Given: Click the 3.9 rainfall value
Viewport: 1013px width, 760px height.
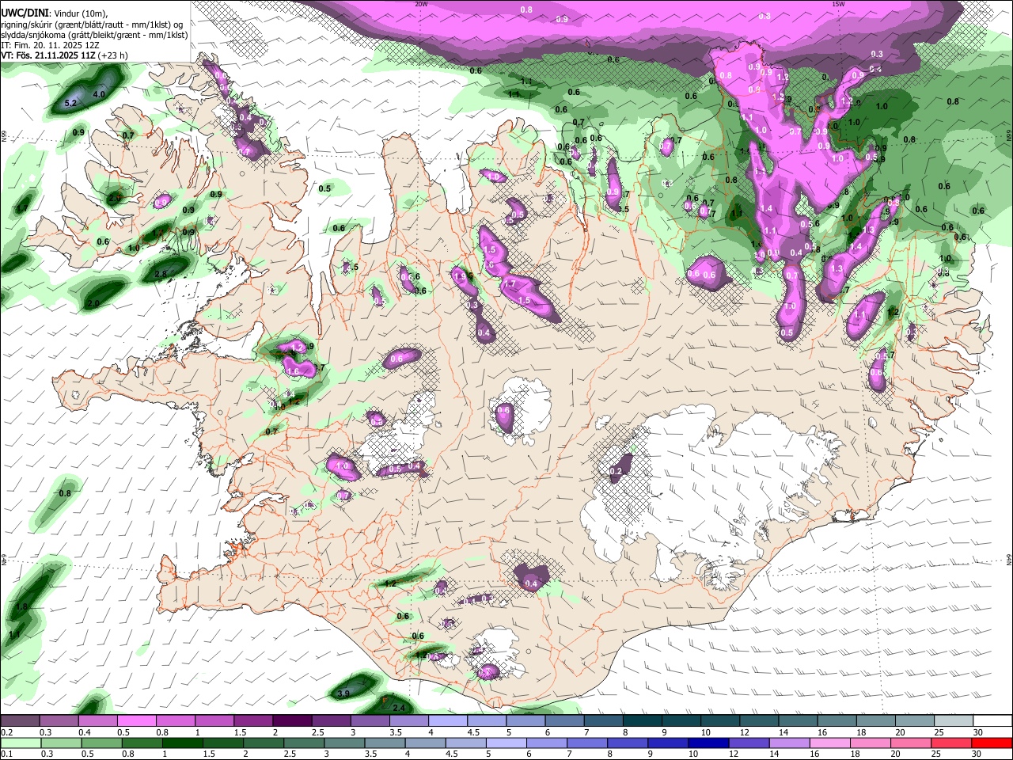Looking at the screenshot, I should (343, 693).
